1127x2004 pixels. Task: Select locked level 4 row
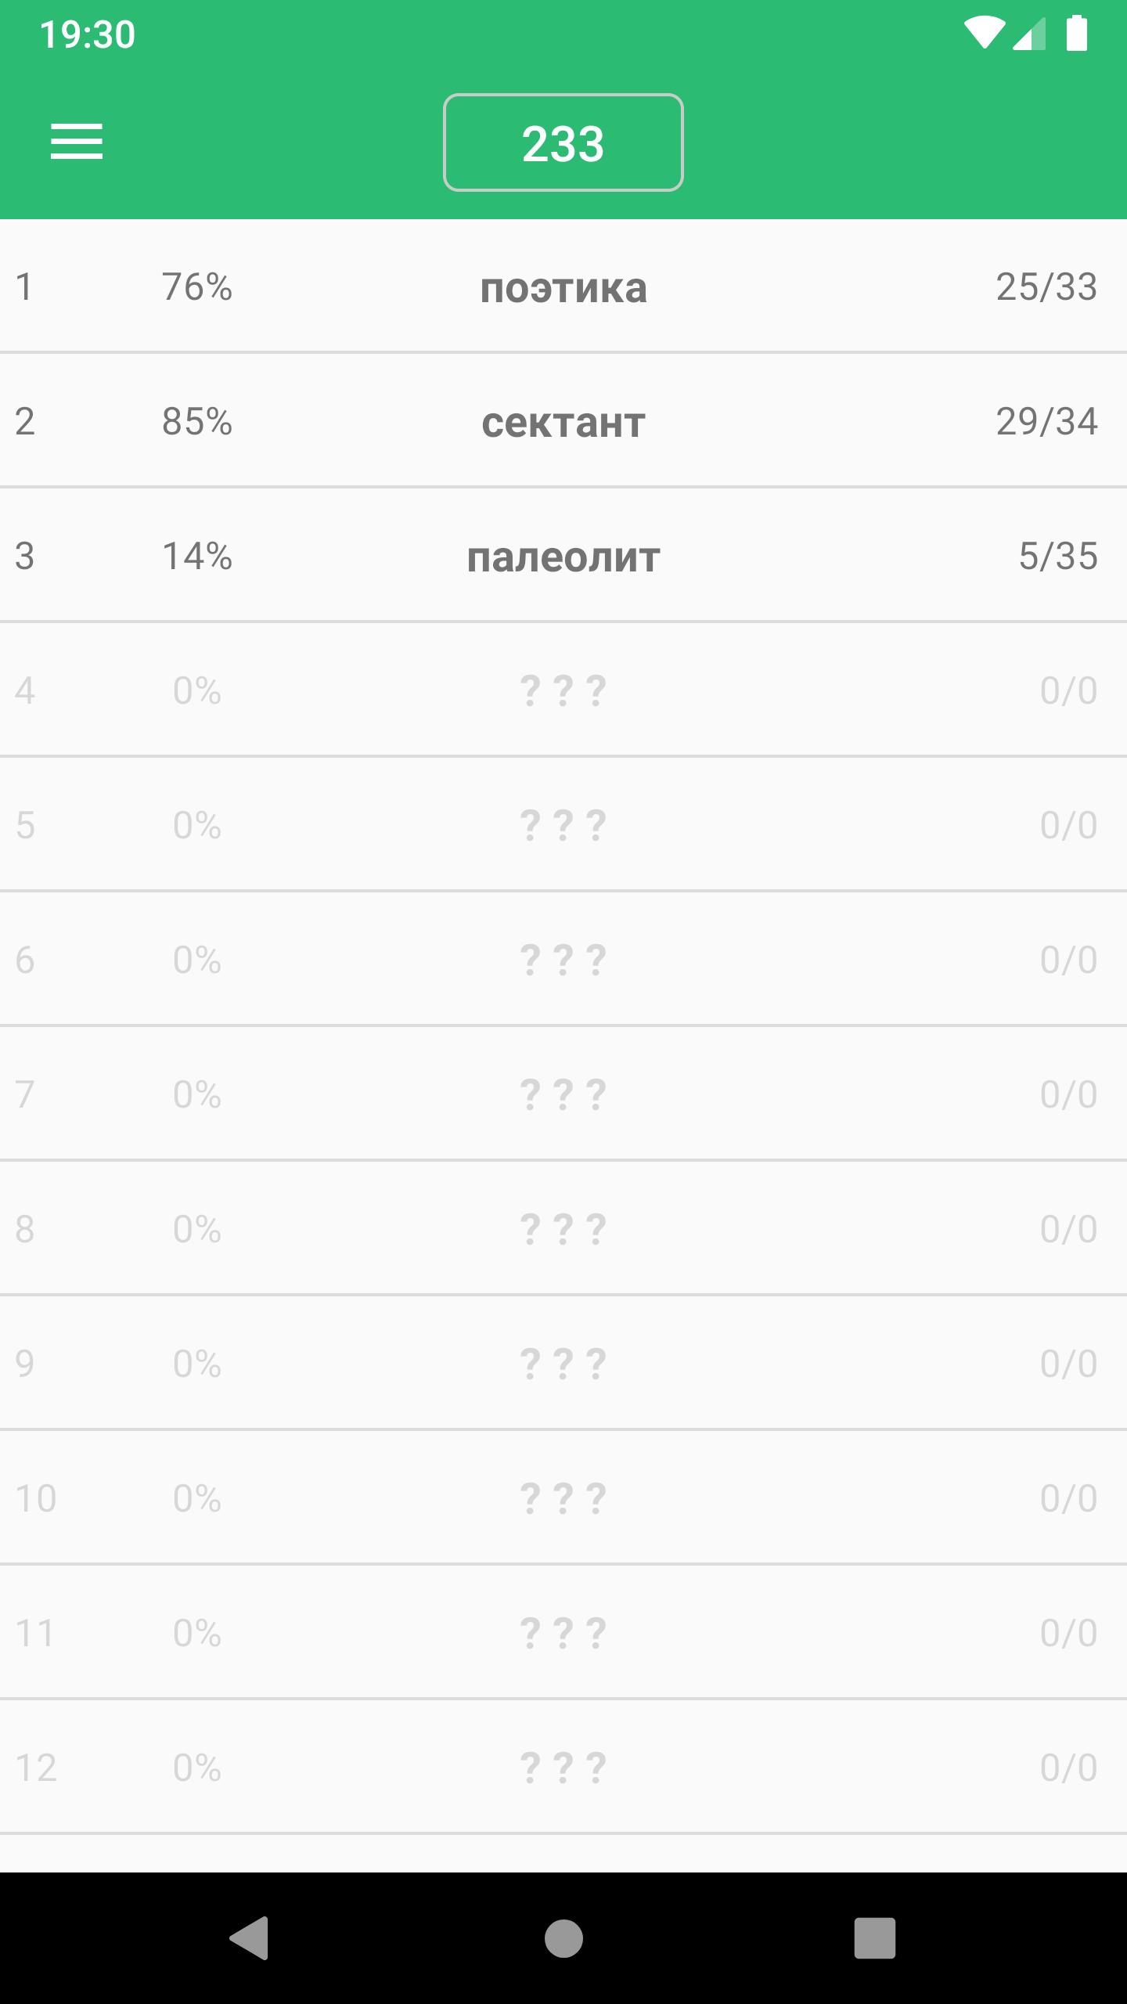pyautogui.click(x=563, y=691)
